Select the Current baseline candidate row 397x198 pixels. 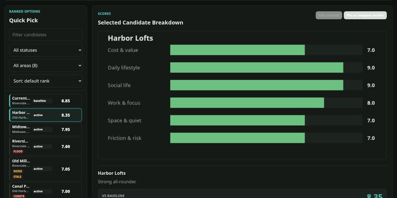pos(46,101)
